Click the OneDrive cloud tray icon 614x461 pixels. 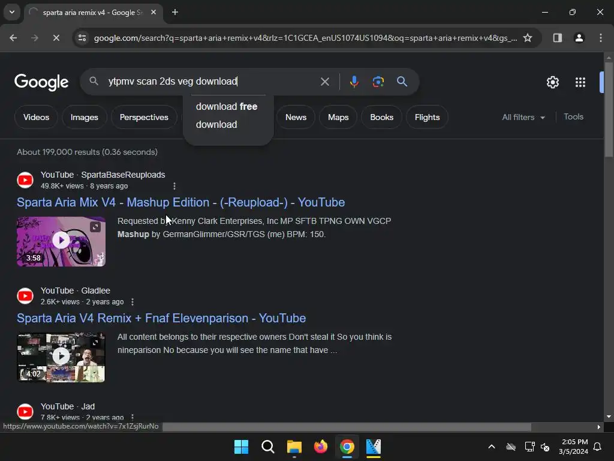pyautogui.click(x=511, y=447)
